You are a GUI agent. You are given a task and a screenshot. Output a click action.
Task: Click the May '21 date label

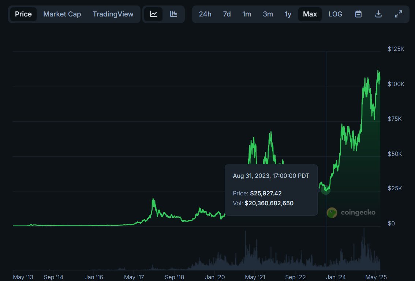255,277
